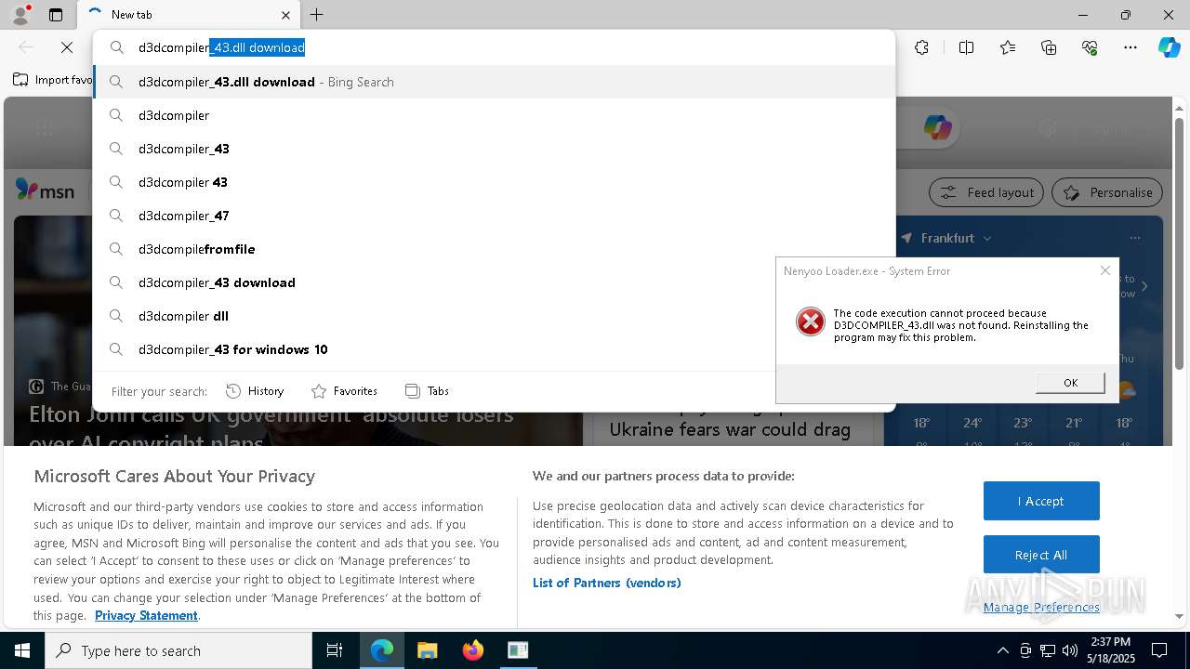Open Favorites star list icon

tap(1008, 47)
